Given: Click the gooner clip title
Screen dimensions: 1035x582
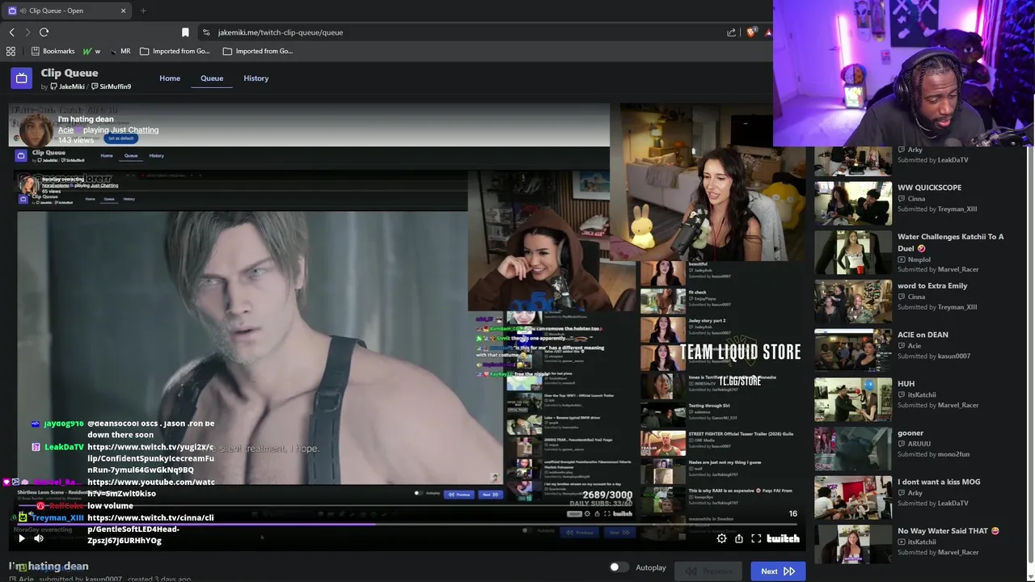Looking at the screenshot, I should pos(910,433).
